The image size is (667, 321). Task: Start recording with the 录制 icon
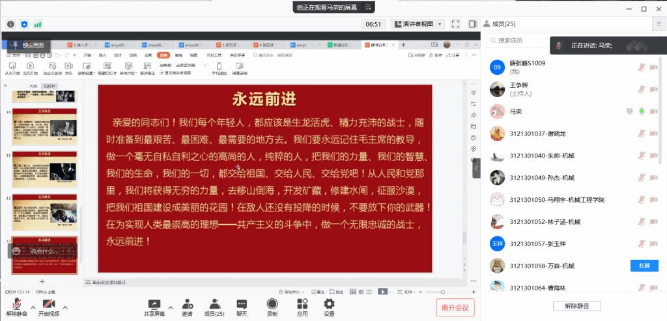coord(272,303)
